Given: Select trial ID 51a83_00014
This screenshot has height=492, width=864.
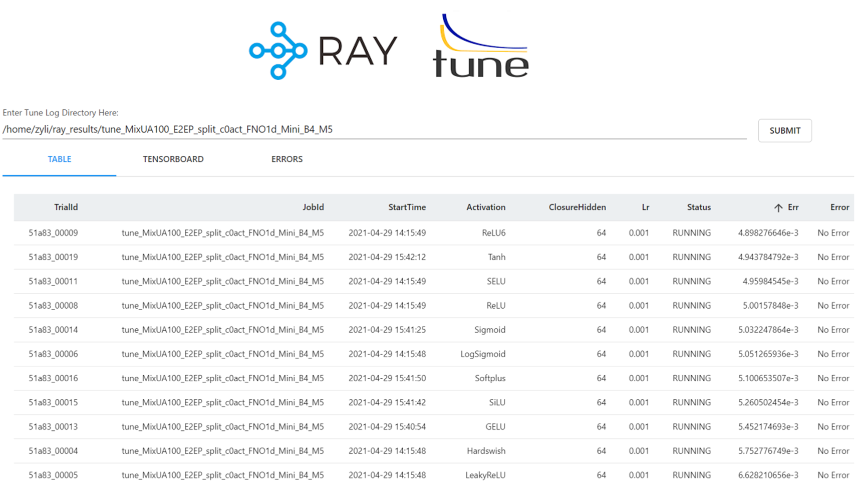Looking at the screenshot, I should pos(53,330).
